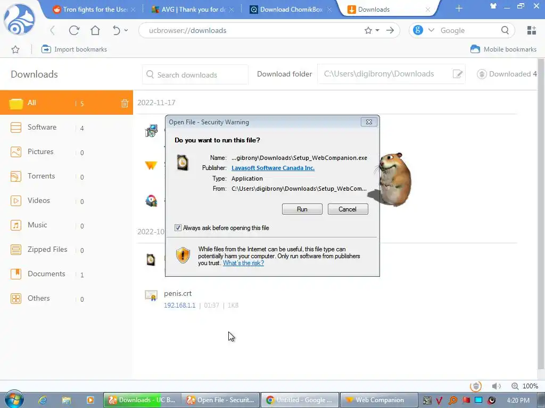Click the 100% zoom control
Viewport: 545px width, 408px height.
[x=525, y=386]
